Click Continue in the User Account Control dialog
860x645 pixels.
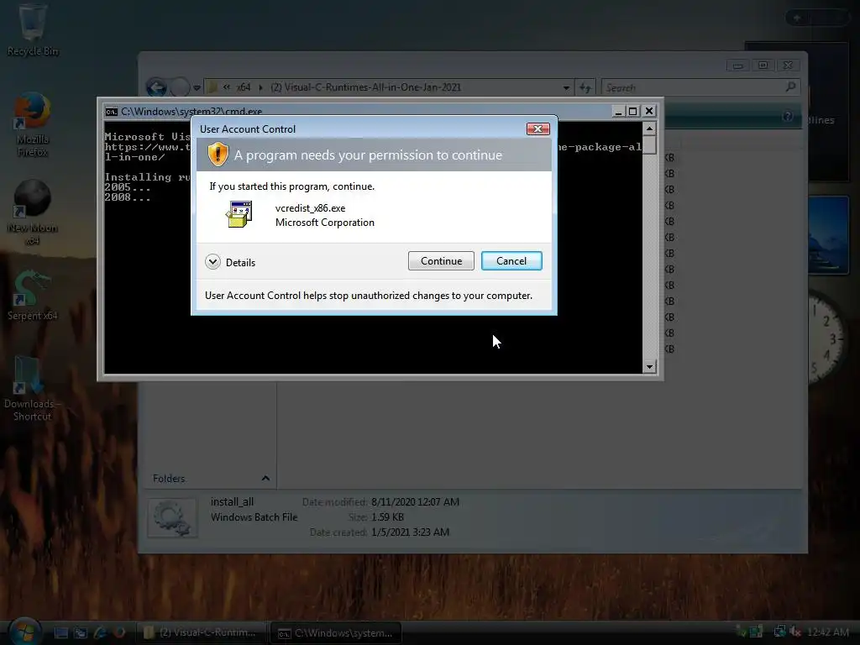(x=441, y=261)
